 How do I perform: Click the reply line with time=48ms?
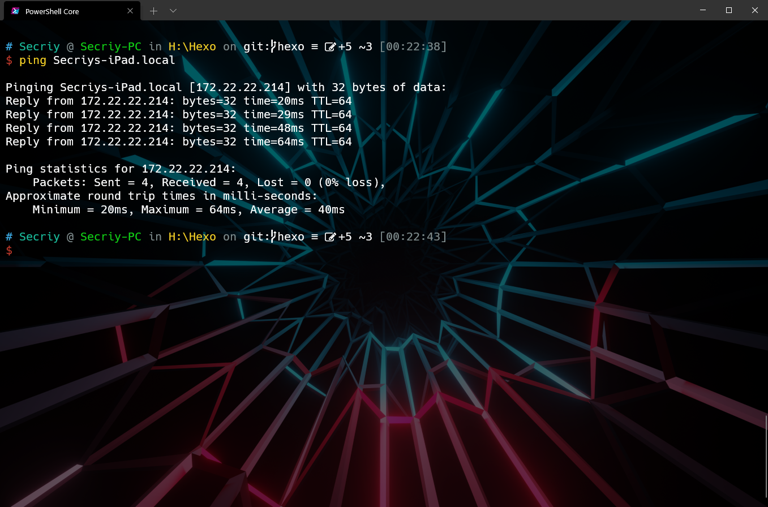click(x=179, y=128)
